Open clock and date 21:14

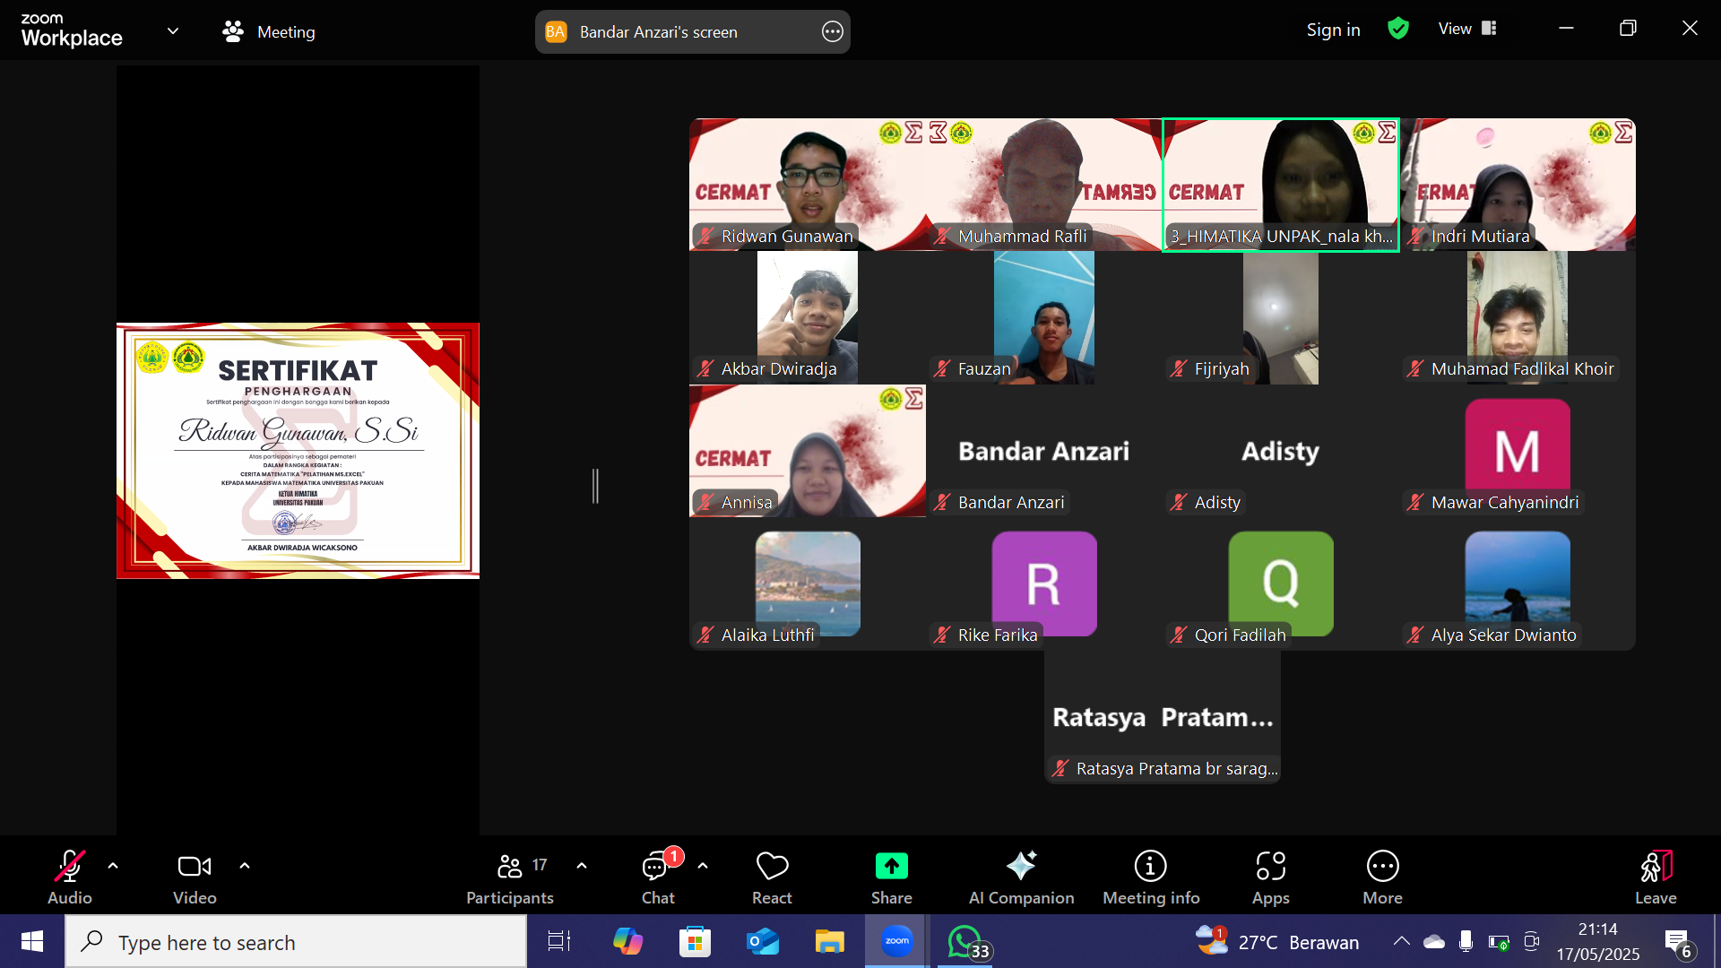click(1598, 941)
